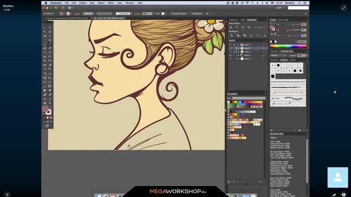Select the Direct Selection tool
Screen dimensions: 351x197
coord(50,28)
